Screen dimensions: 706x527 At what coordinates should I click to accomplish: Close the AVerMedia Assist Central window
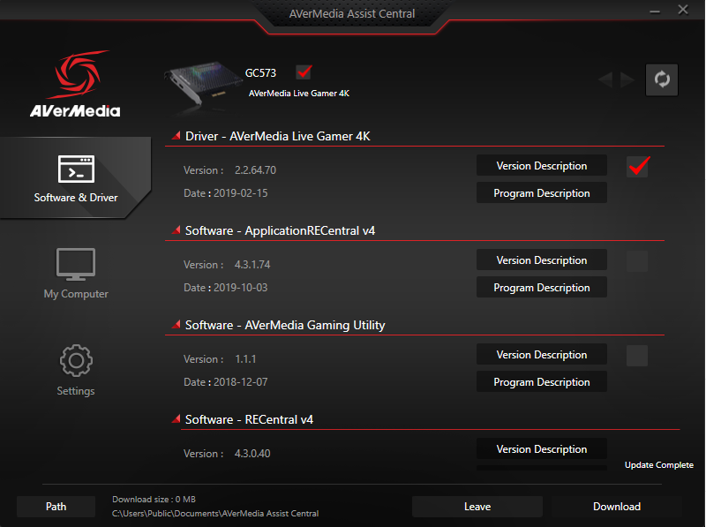click(x=683, y=10)
